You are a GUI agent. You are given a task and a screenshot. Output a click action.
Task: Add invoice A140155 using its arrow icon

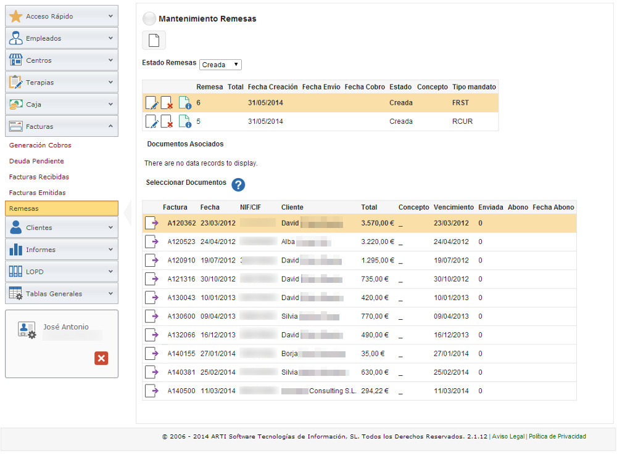pyautogui.click(x=152, y=354)
